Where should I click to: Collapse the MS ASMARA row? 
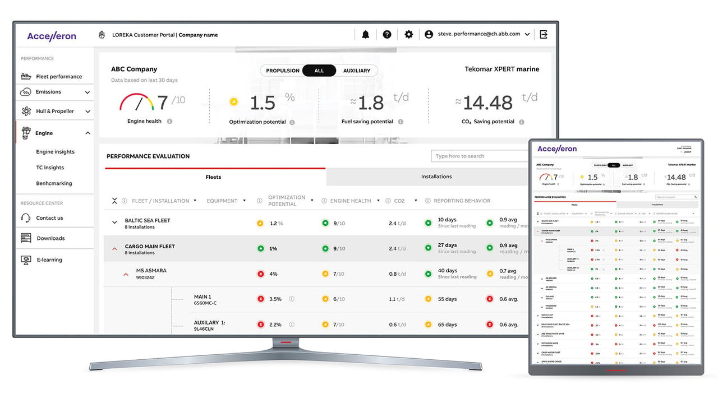126,274
